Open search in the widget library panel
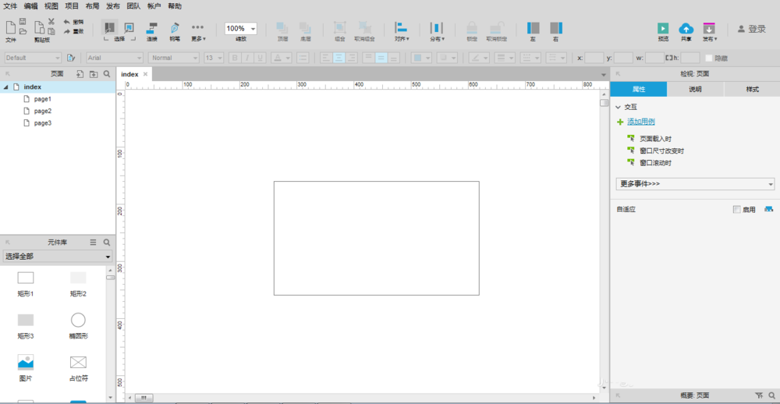The image size is (780, 404). pos(107,243)
